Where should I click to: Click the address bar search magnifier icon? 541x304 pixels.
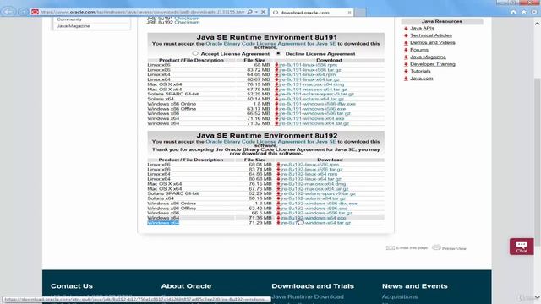(x=250, y=12)
